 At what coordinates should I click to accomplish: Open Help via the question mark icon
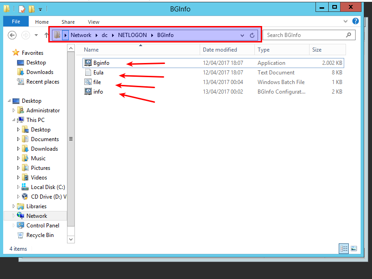[356, 21]
